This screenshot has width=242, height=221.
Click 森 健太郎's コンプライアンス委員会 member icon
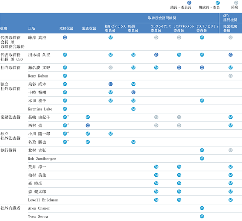(156, 192)
